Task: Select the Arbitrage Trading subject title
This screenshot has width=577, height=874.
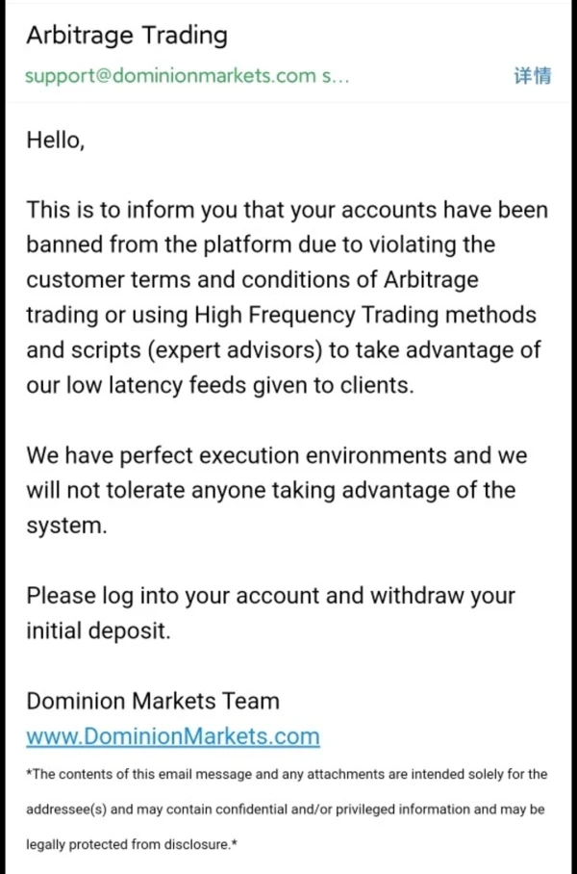Action: pyautogui.click(x=126, y=36)
